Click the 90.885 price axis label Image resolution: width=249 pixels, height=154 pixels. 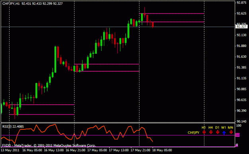click(241, 89)
